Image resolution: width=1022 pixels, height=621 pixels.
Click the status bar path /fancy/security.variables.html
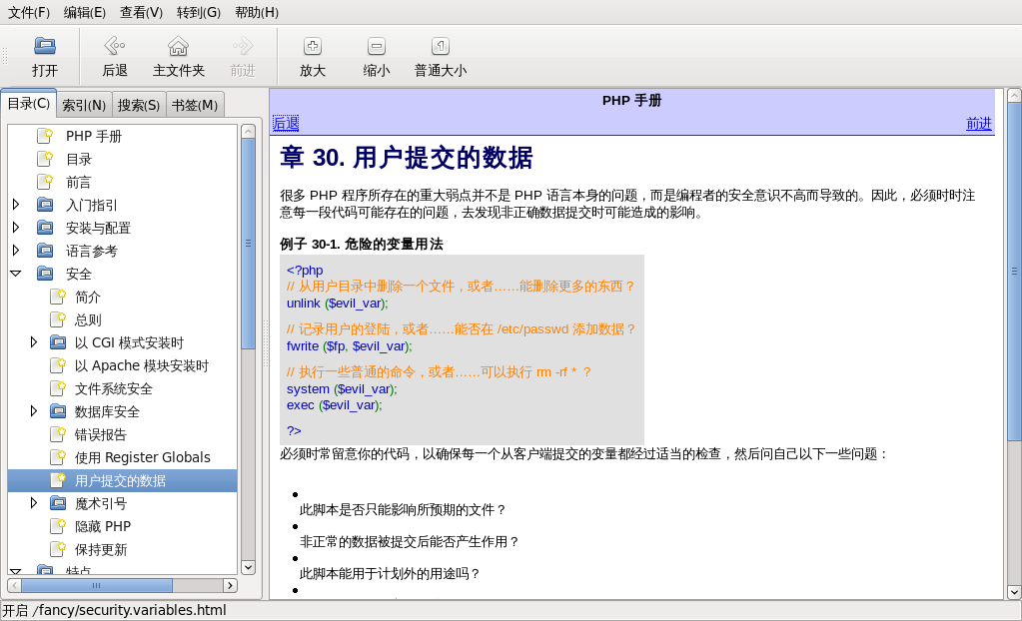coord(129,610)
